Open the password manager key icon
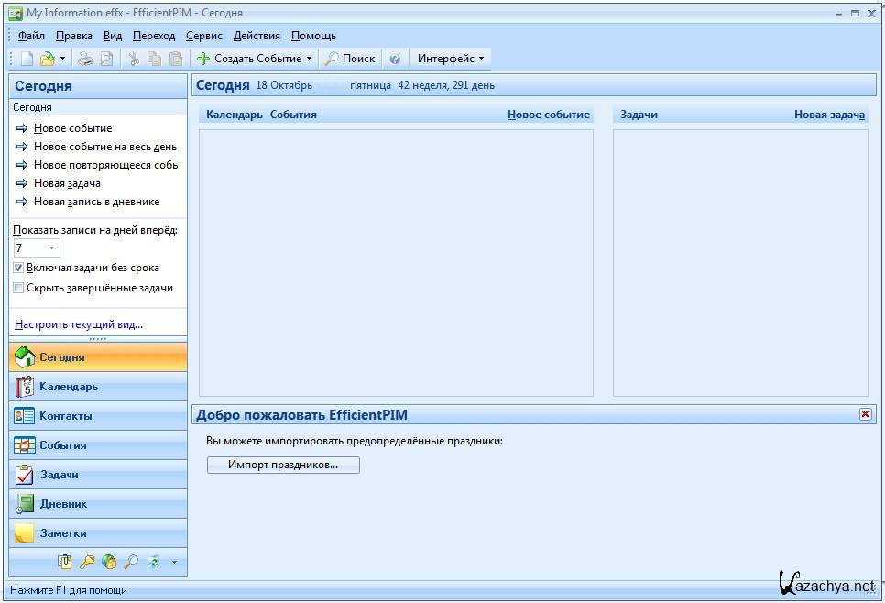This screenshot has height=603, width=885. [87, 562]
